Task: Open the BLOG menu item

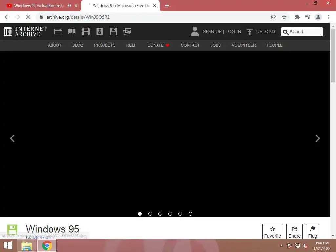Action: [78, 45]
